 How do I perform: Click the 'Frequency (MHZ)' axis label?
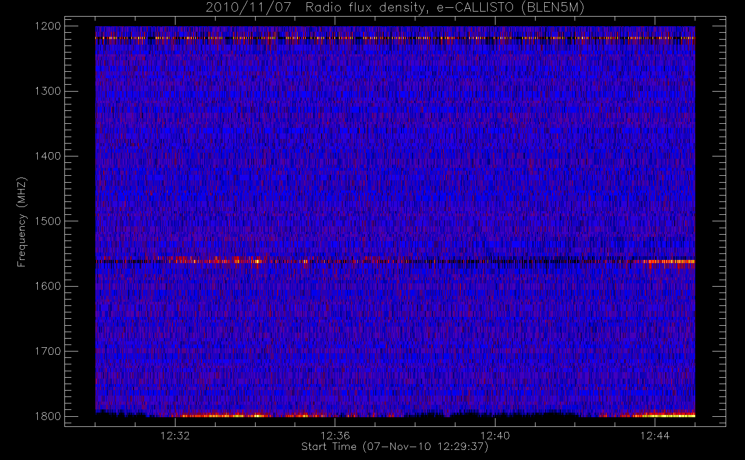coord(22,222)
